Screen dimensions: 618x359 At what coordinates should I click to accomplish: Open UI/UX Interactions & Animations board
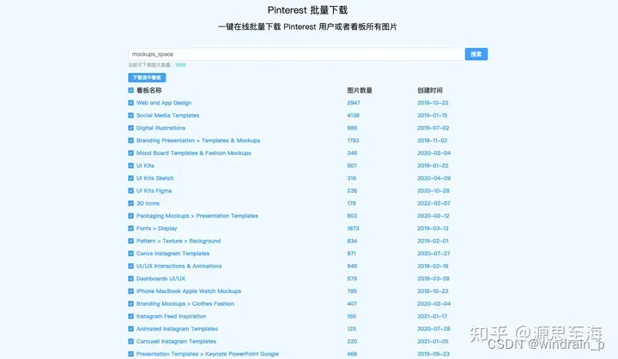pyautogui.click(x=179, y=266)
